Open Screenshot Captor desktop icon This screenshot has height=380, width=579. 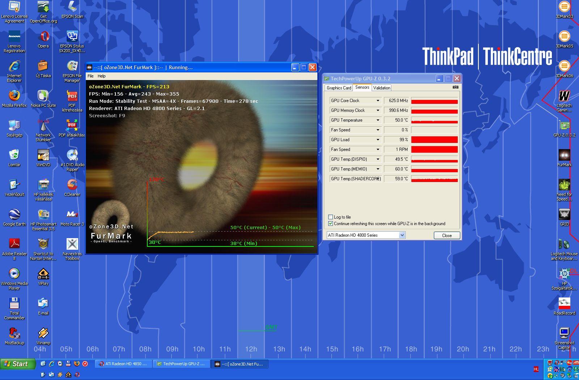564,338
